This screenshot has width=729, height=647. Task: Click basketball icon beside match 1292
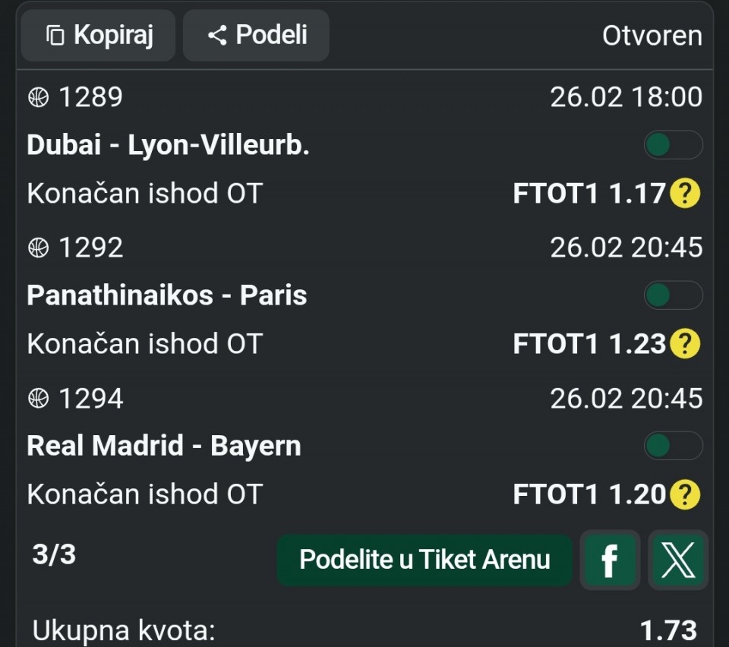(x=38, y=248)
